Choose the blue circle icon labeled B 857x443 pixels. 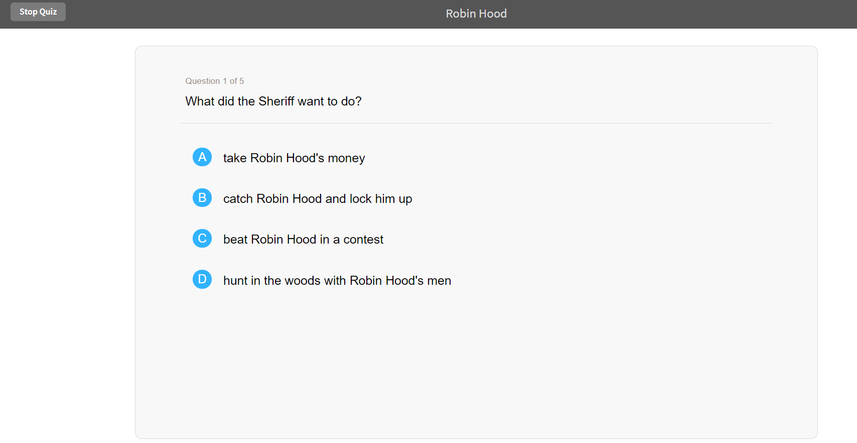pyautogui.click(x=202, y=198)
